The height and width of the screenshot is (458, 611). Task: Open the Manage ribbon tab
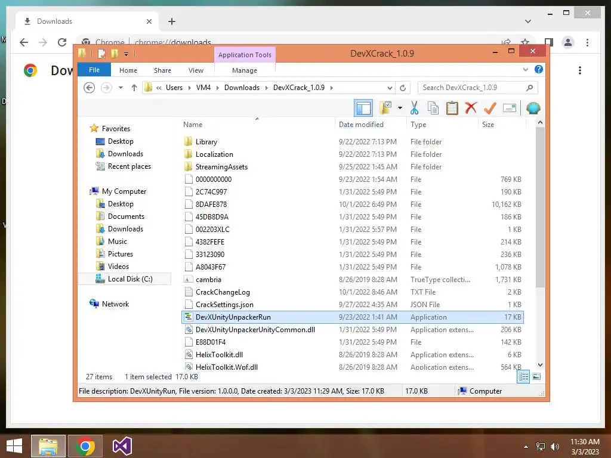244,70
